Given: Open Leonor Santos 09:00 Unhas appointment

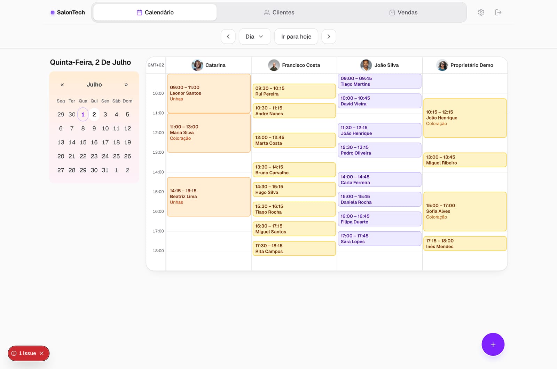Looking at the screenshot, I should point(209,93).
